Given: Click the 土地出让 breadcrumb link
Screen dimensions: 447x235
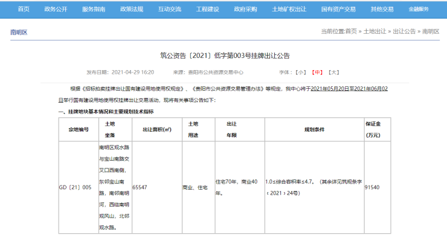Looking at the screenshot, I should (x=375, y=31).
